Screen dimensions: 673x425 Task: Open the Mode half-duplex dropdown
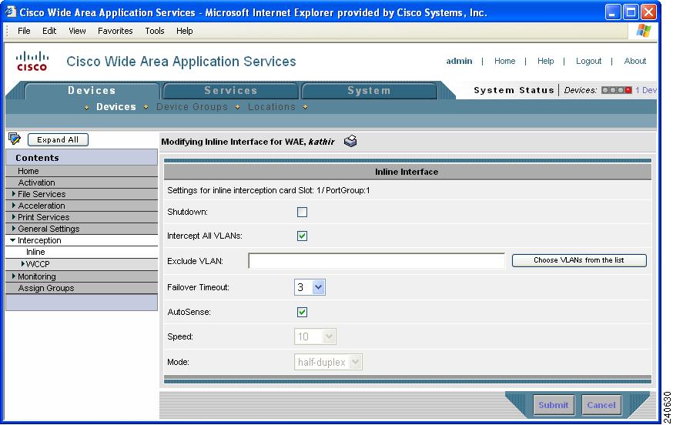[x=328, y=362]
